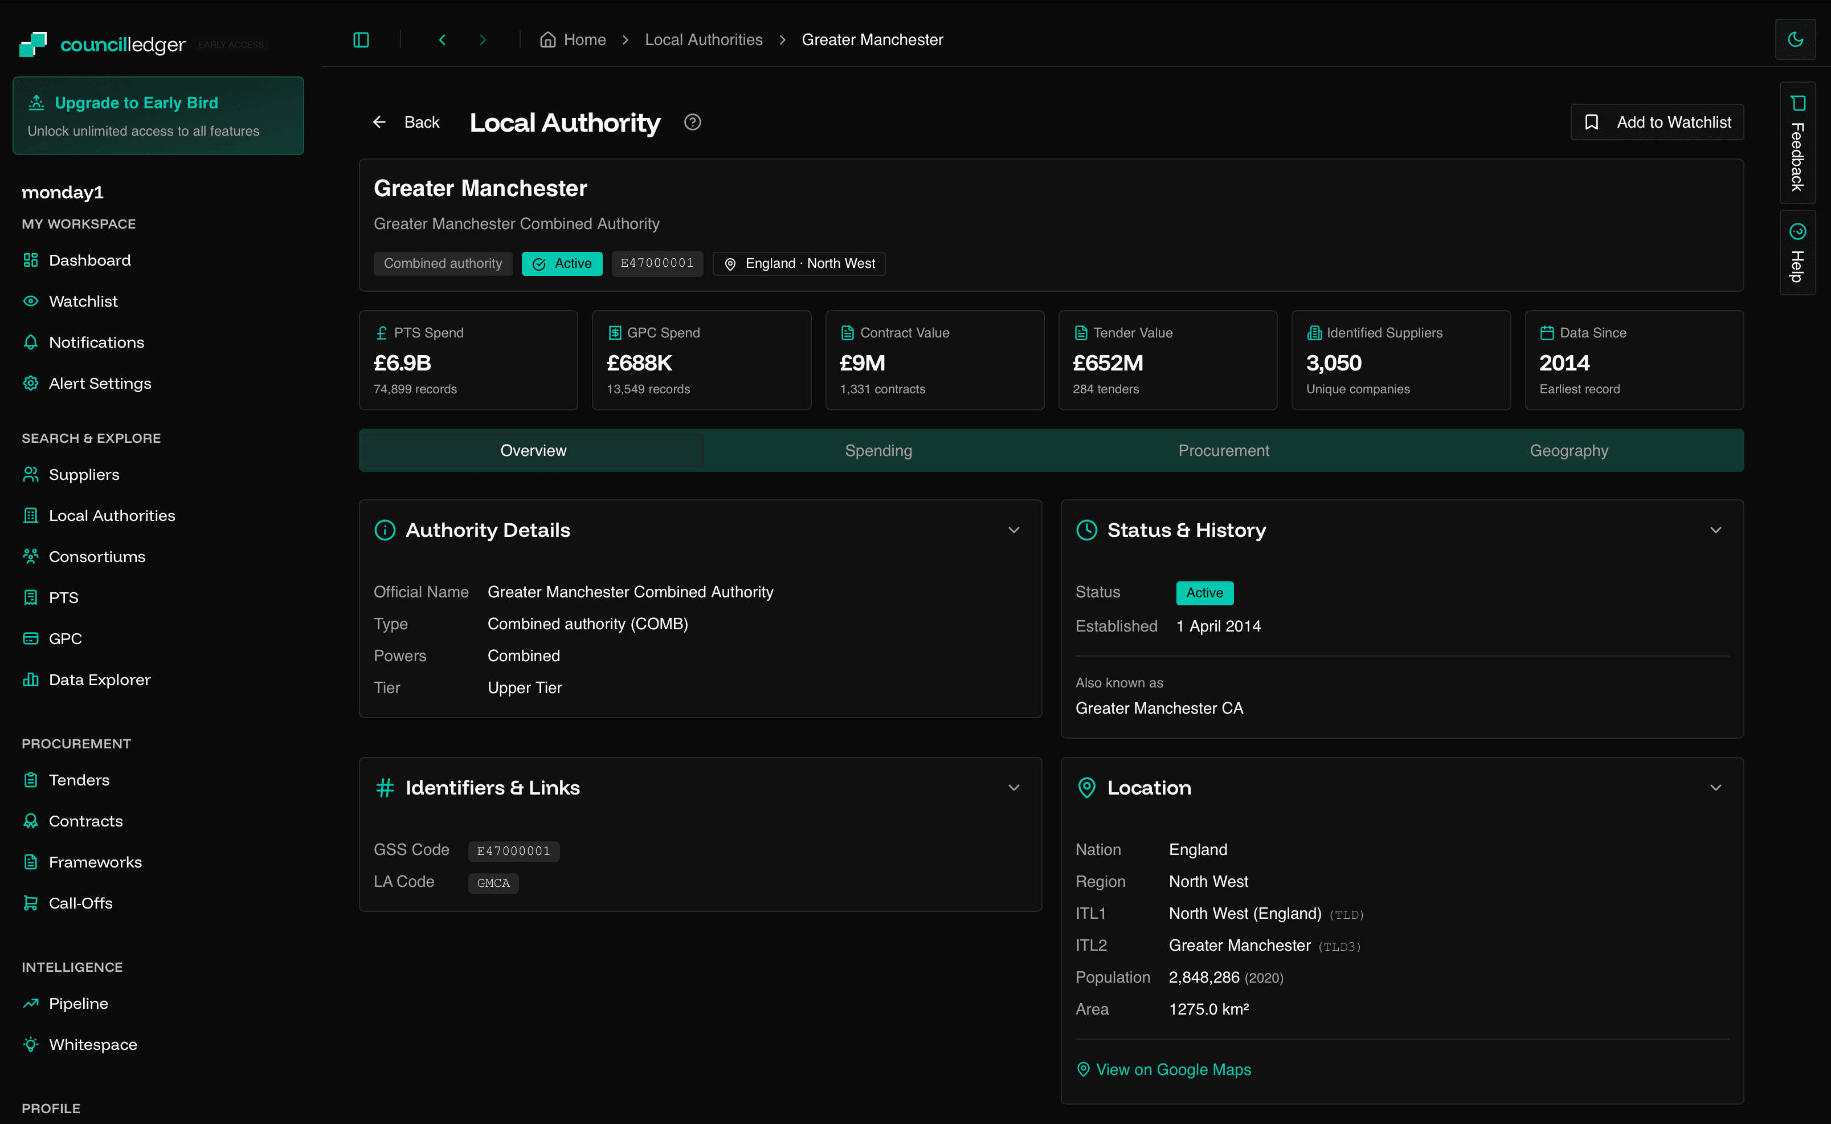Click the Notifications bell icon
This screenshot has height=1124, width=1831.
click(30, 342)
